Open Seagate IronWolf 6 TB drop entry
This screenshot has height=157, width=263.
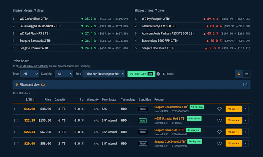(x=34, y=48)
